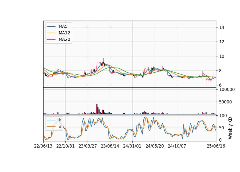Viewport: 240px width, 172px height.
Task: Click the orange MA12 legend line sample
Action: (x=51, y=33)
